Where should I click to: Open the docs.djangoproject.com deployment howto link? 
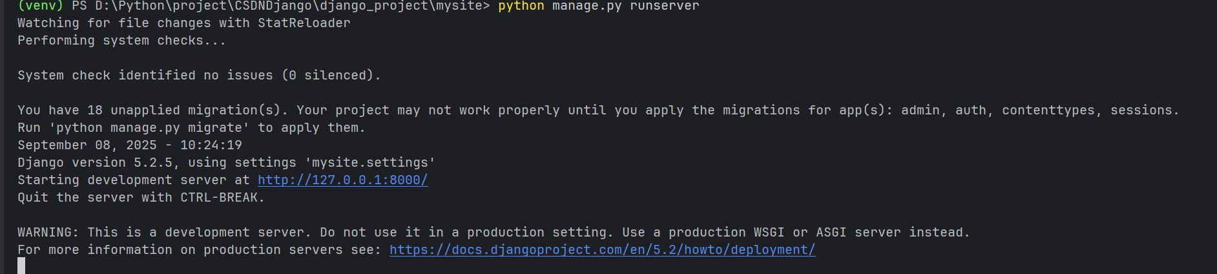click(x=602, y=250)
